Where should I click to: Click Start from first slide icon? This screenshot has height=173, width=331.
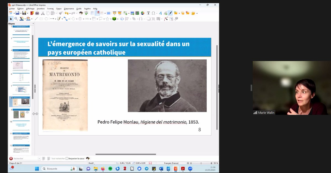114,13
